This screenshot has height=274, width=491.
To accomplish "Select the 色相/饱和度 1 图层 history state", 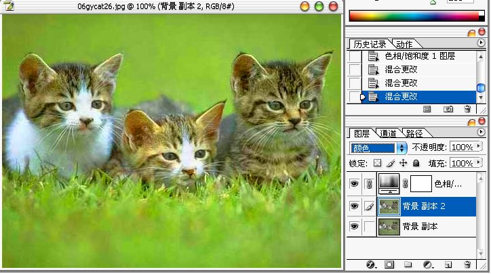I will [420, 57].
